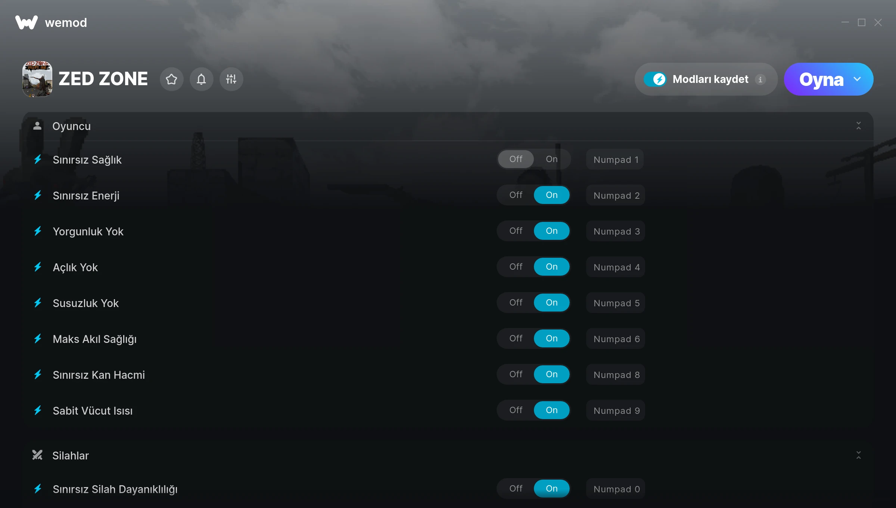Turn Off Susuzluk Yok
The width and height of the screenshot is (896, 508).
point(516,303)
